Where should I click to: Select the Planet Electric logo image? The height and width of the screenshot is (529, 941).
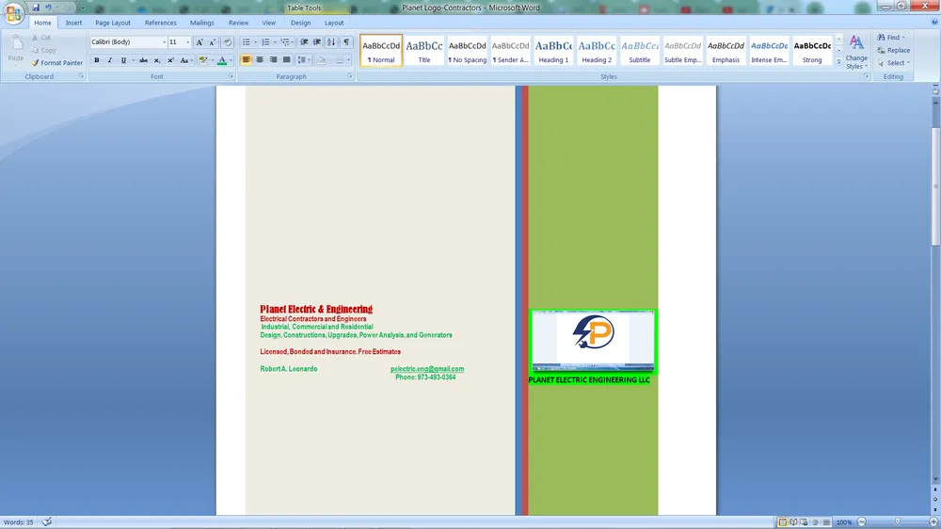click(x=593, y=341)
